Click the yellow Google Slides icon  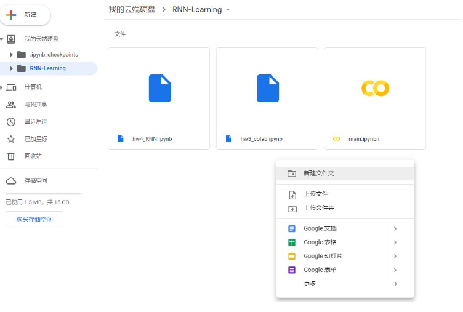[292, 256]
